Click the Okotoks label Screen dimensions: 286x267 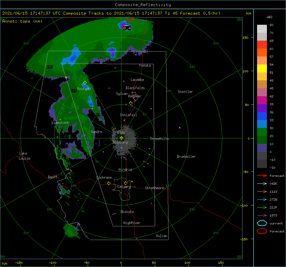[127, 212]
